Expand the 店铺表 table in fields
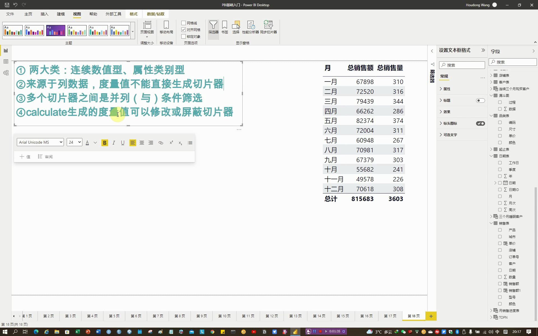 point(491,75)
